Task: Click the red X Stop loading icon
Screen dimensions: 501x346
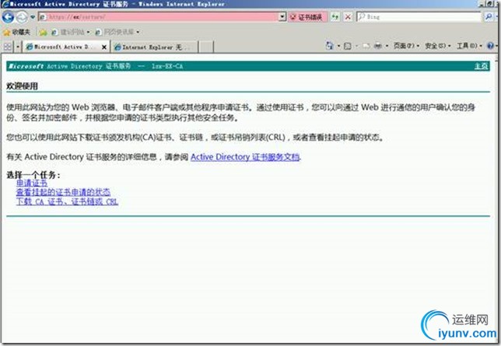Action: coord(349,17)
